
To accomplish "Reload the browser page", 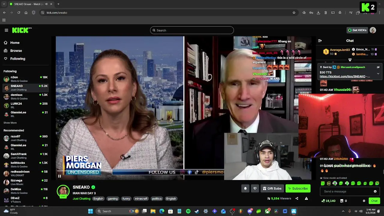I will click(x=19, y=13).
